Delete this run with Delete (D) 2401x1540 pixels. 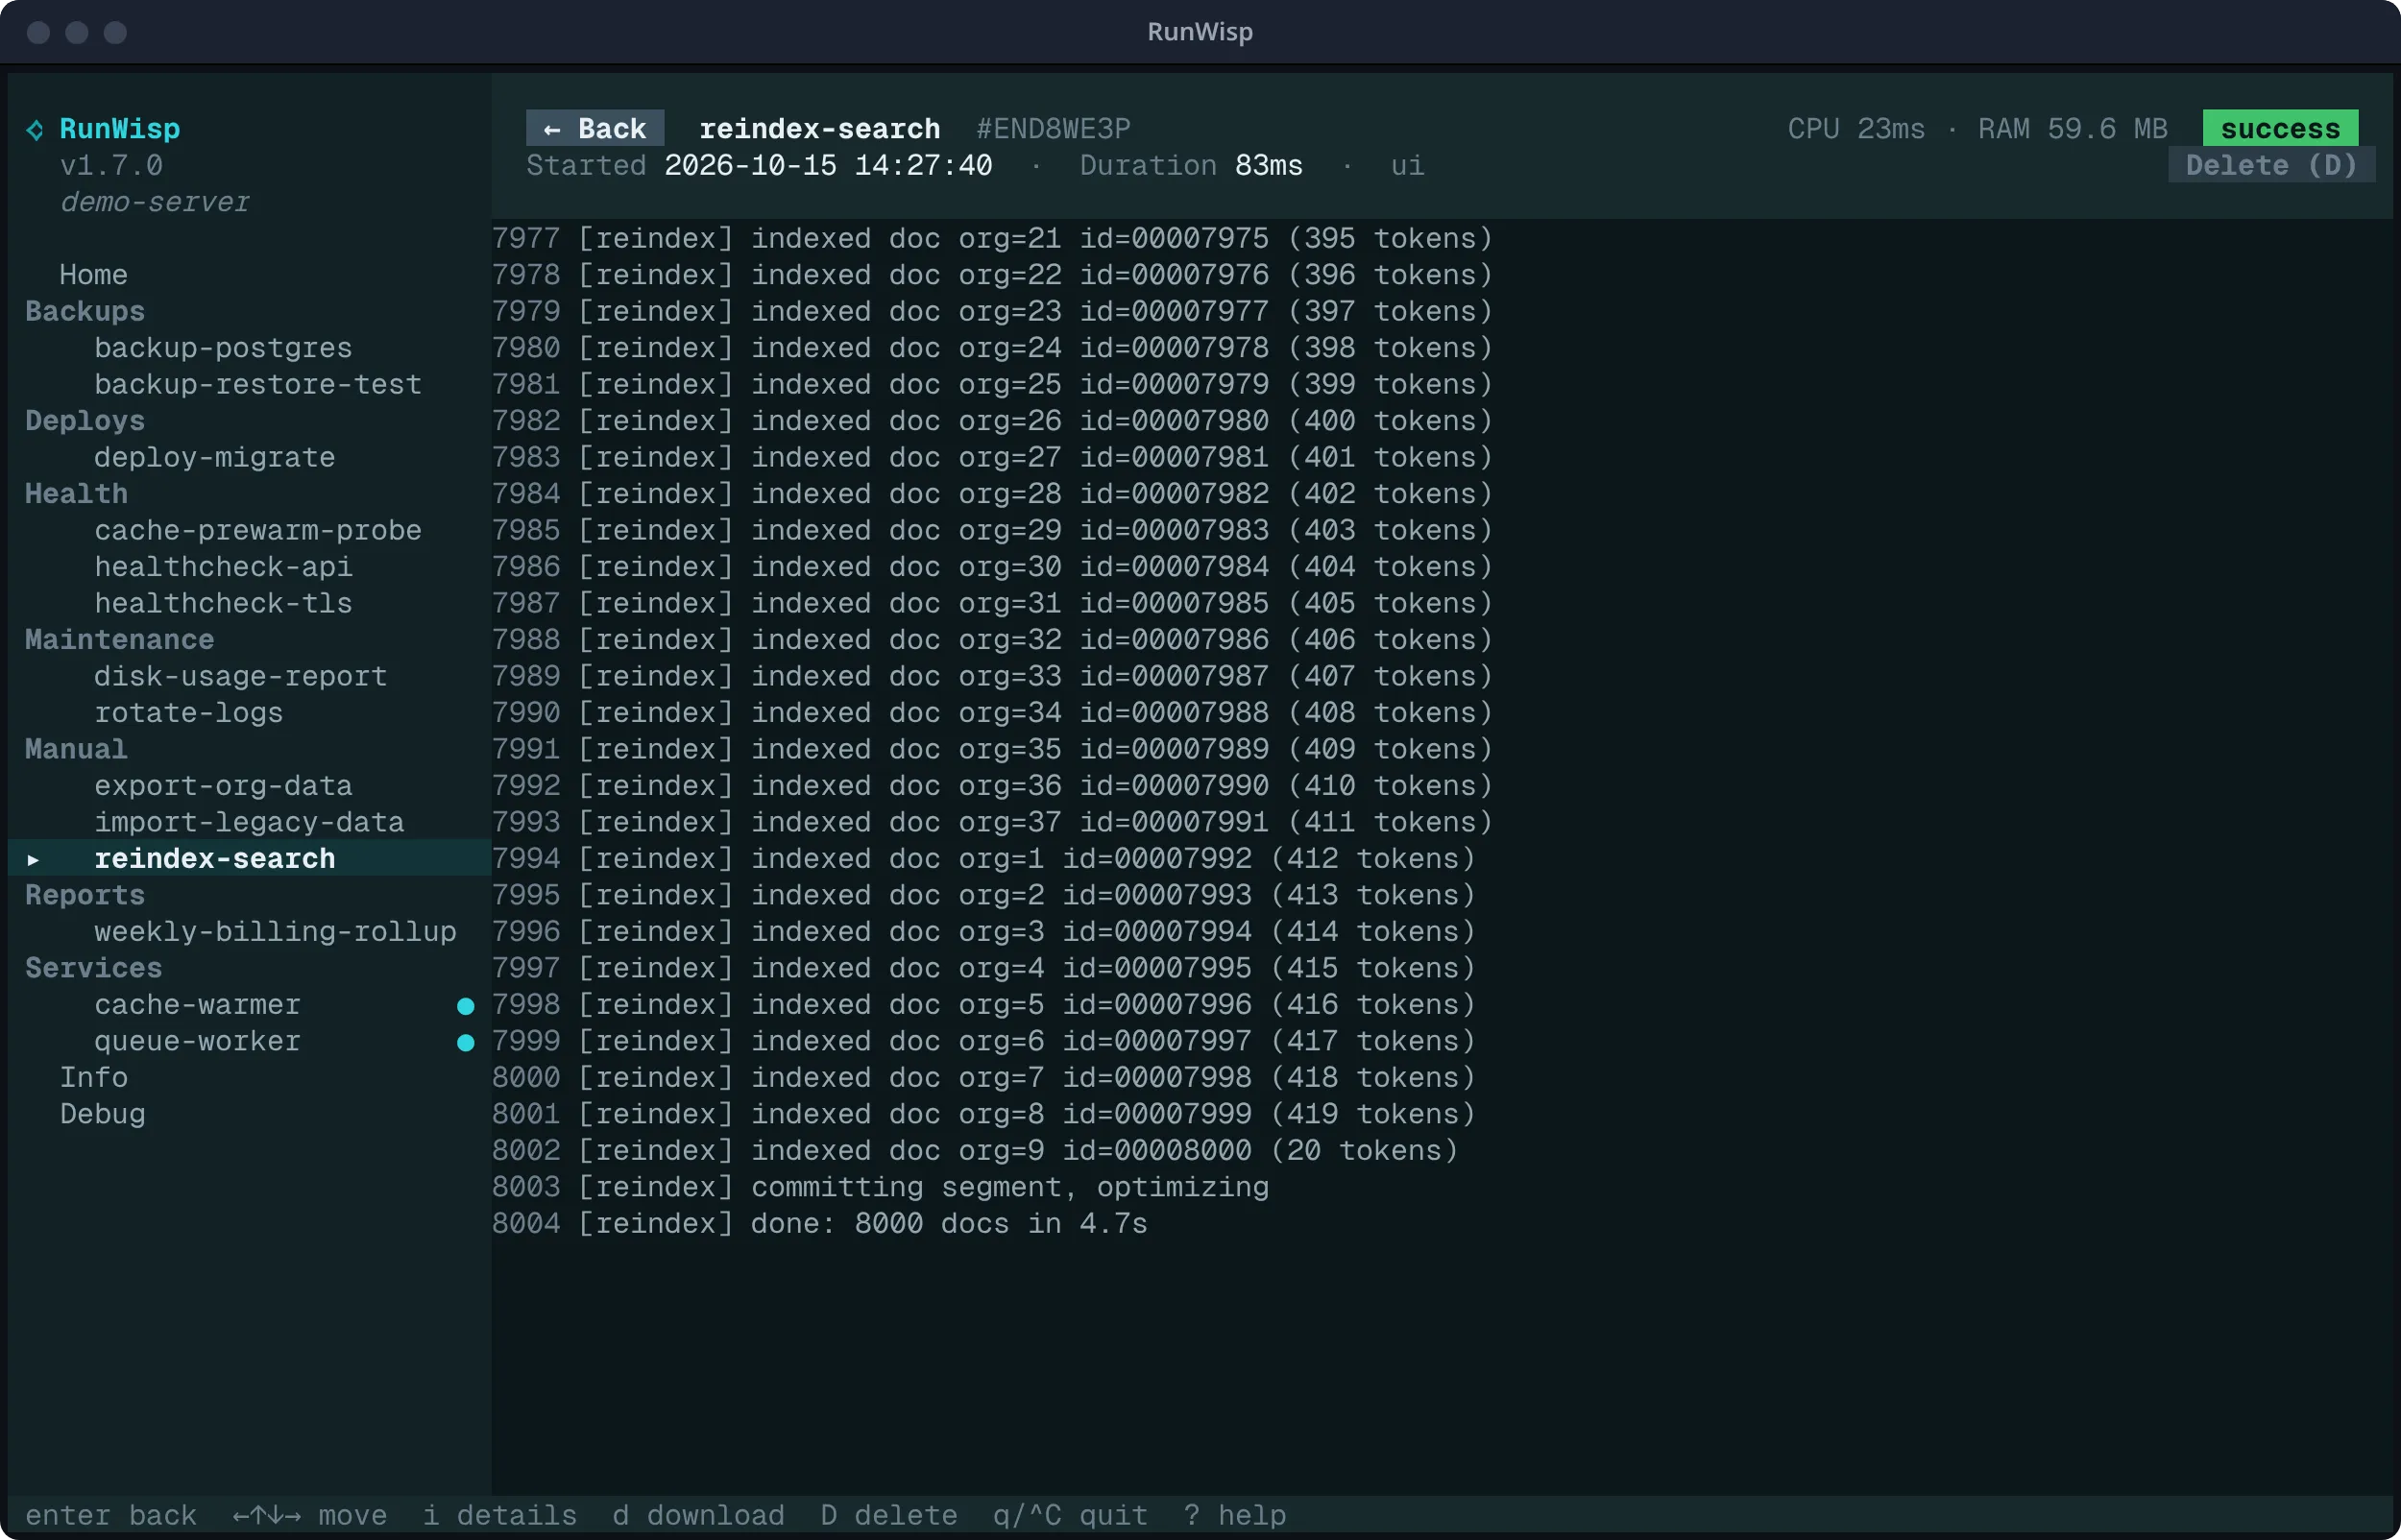click(2271, 165)
